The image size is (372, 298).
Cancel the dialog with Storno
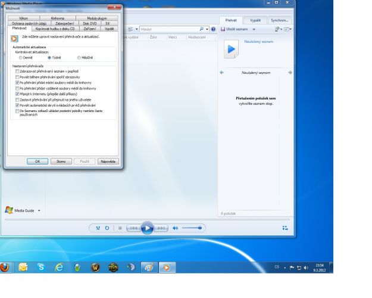click(61, 162)
